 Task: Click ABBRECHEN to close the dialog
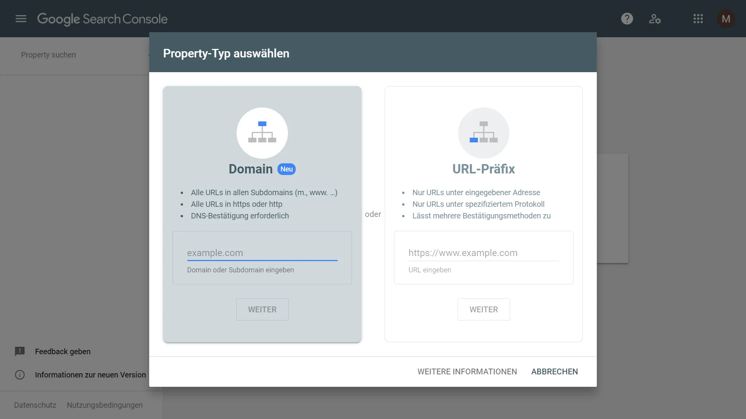(x=554, y=372)
